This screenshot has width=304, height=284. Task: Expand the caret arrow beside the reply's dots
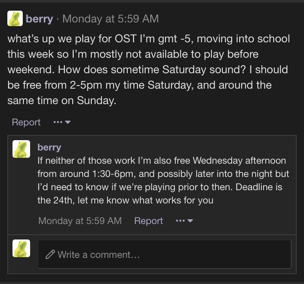tap(190, 221)
